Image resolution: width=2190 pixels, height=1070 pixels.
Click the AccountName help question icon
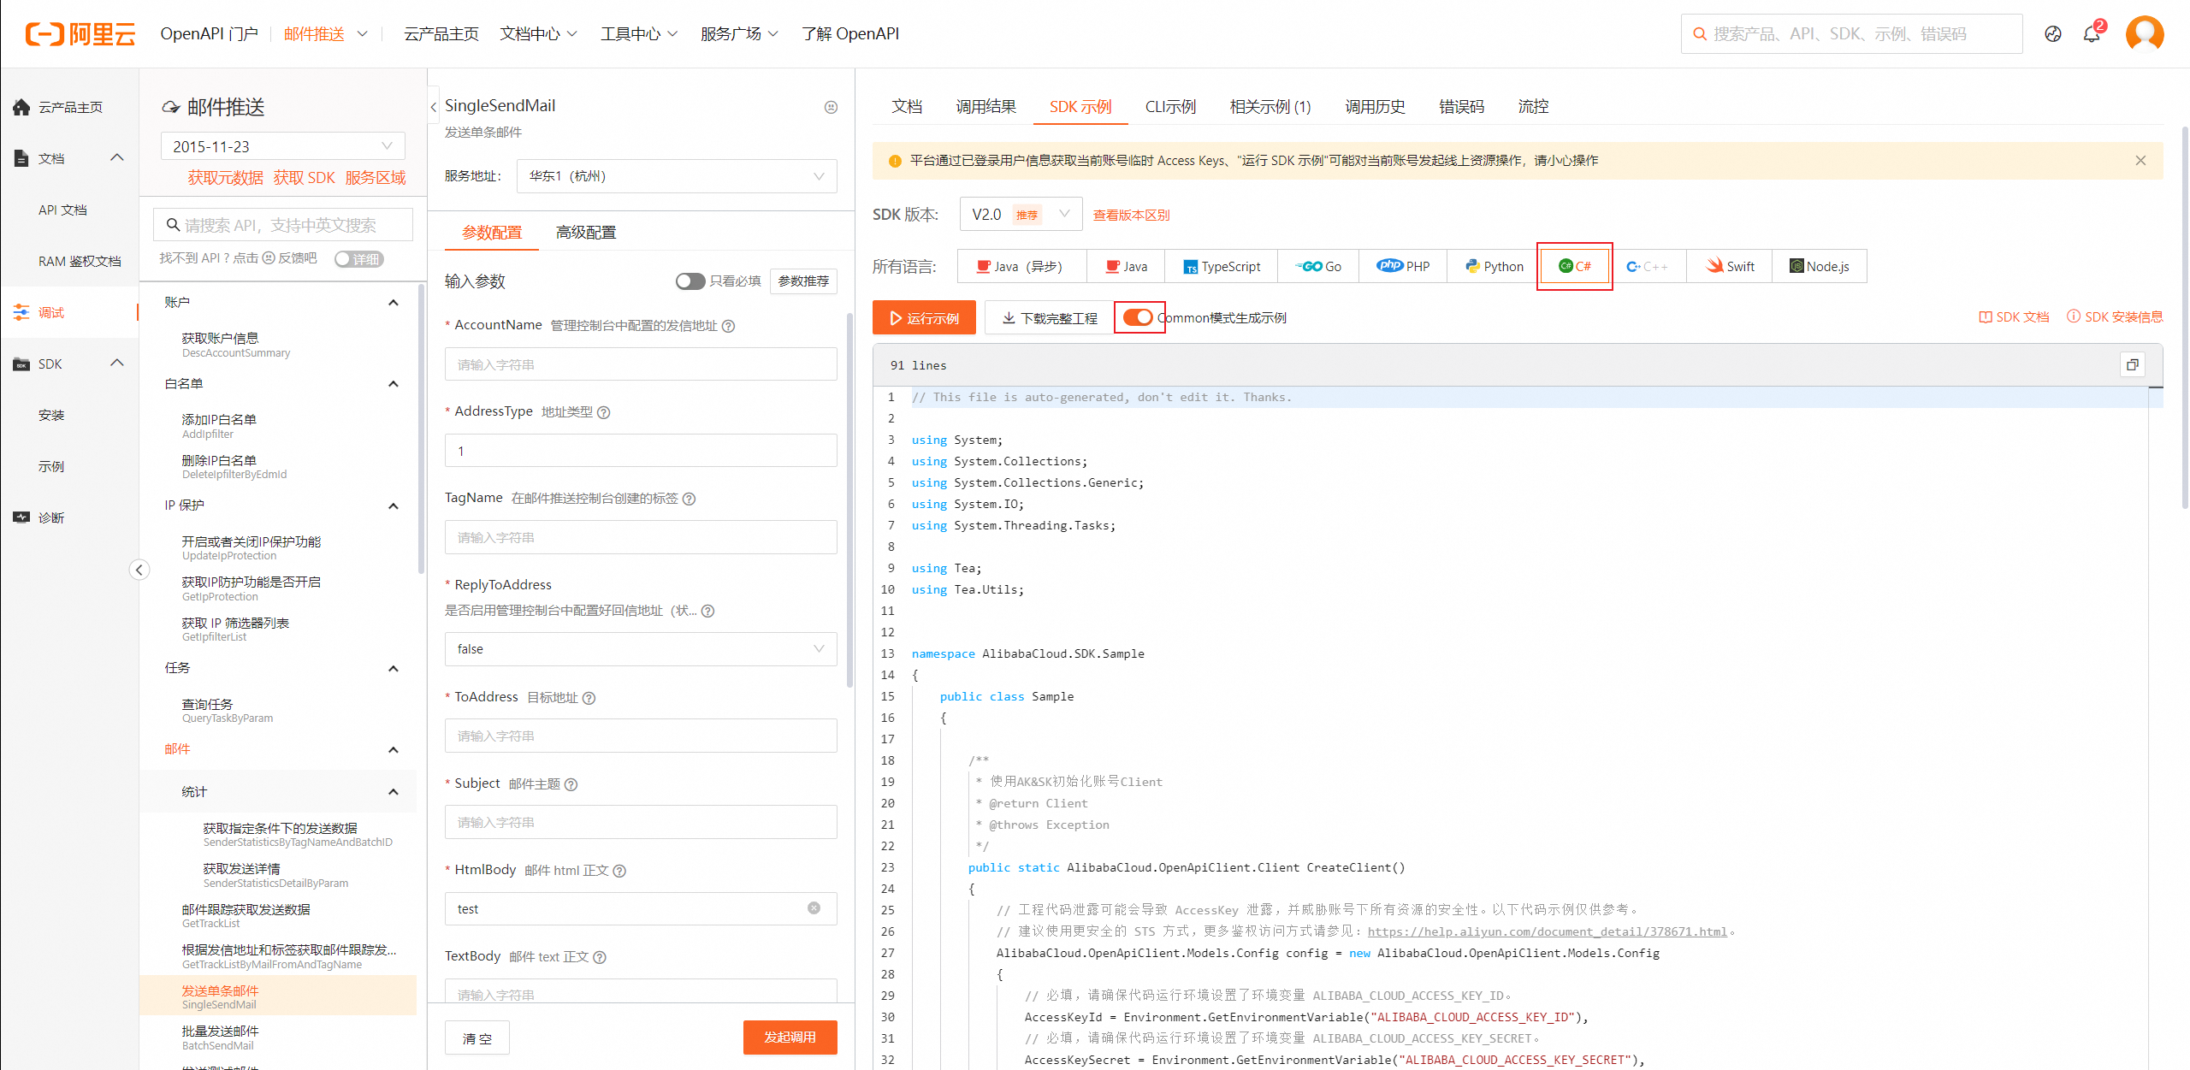pyautogui.click(x=729, y=326)
